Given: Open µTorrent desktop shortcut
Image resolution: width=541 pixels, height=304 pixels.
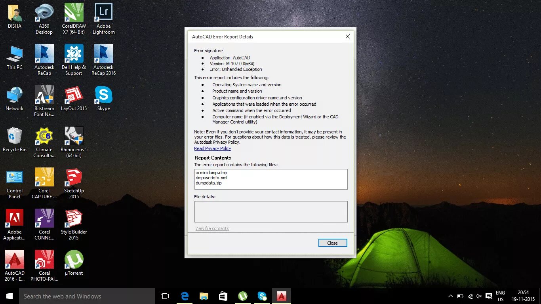Looking at the screenshot, I should click(x=74, y=263).
